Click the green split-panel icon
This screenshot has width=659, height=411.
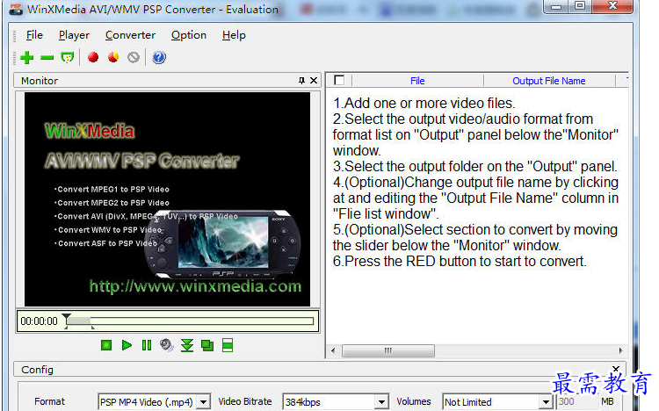[228, 345]
